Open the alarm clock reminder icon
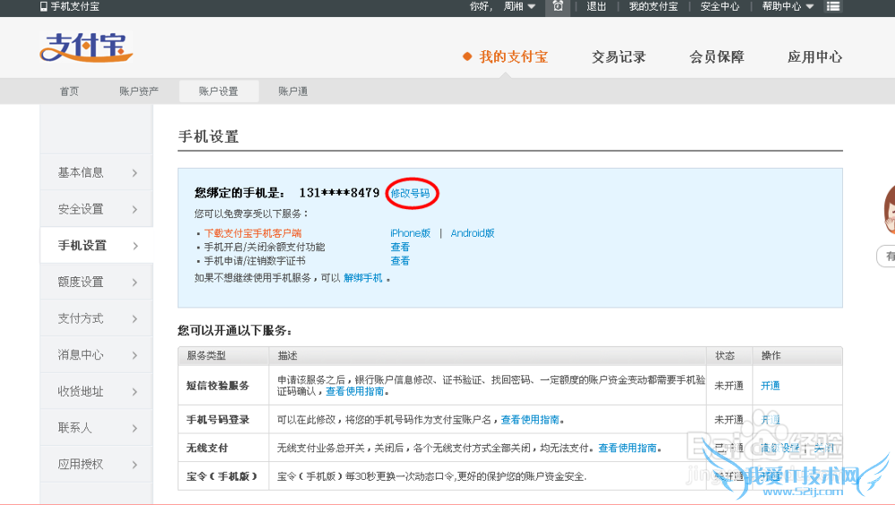The image size is (895, 505). pos(558,6)
